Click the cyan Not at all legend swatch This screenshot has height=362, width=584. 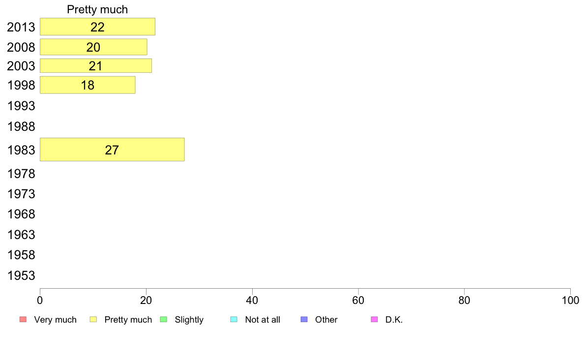tap(234, 320)
